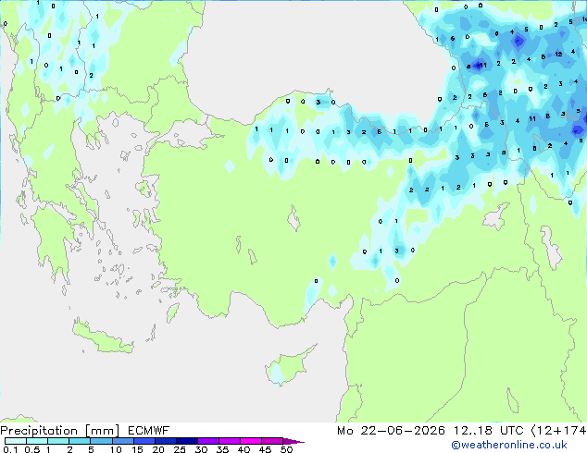
Task: Select the 0.1–0.5 mm lightest legend swatch
Action: [16, 441]
